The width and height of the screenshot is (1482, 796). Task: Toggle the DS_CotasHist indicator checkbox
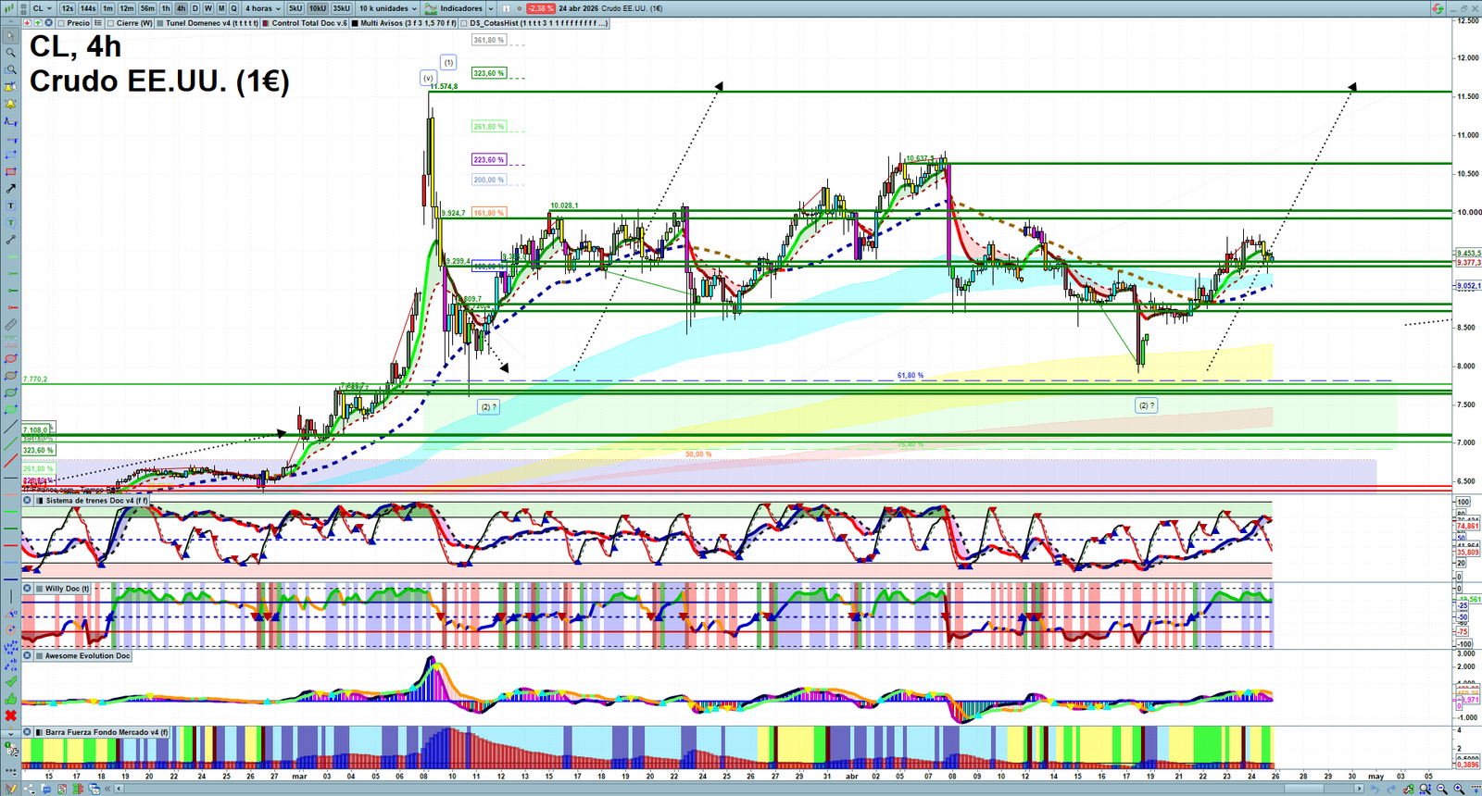coord(465,23)
